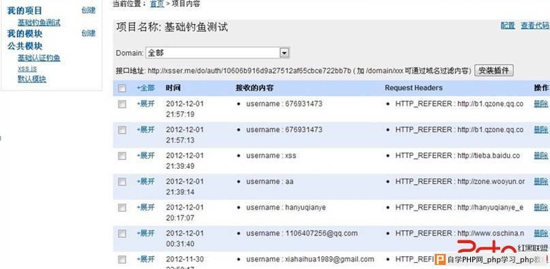This screenshot has width=550, height=269.
Task: Open the 默认模块 item
Action: click(x=32, y=79)
